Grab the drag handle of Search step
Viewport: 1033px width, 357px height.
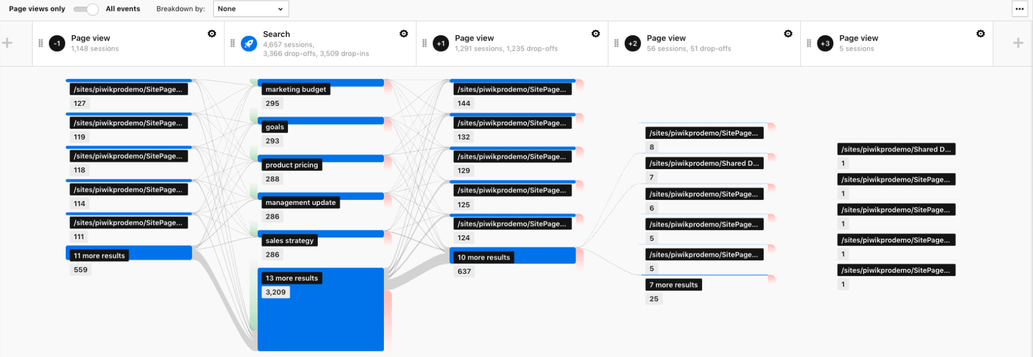(x=232, y=43)
